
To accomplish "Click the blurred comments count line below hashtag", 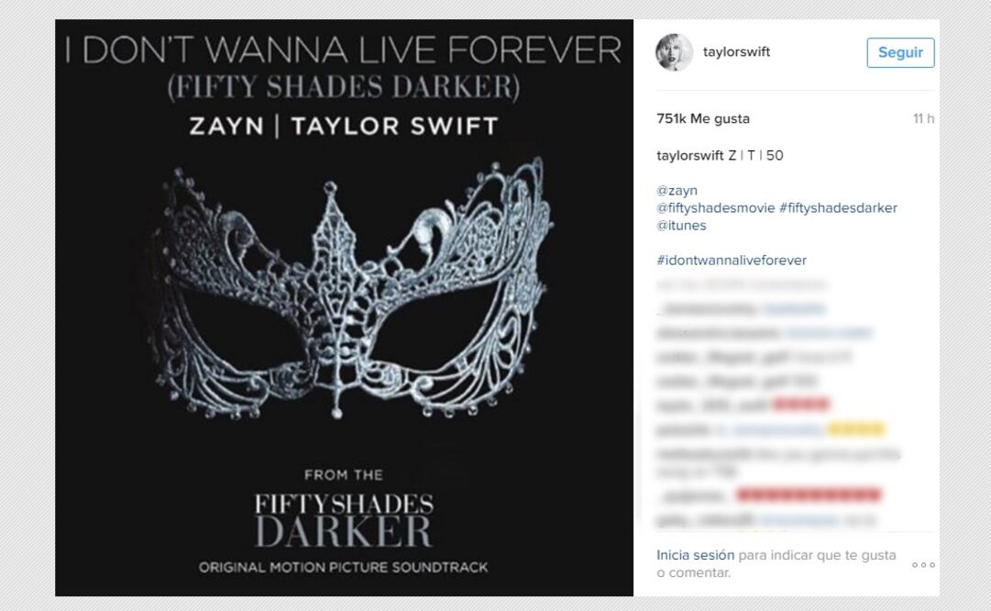I will pos(729,285).
